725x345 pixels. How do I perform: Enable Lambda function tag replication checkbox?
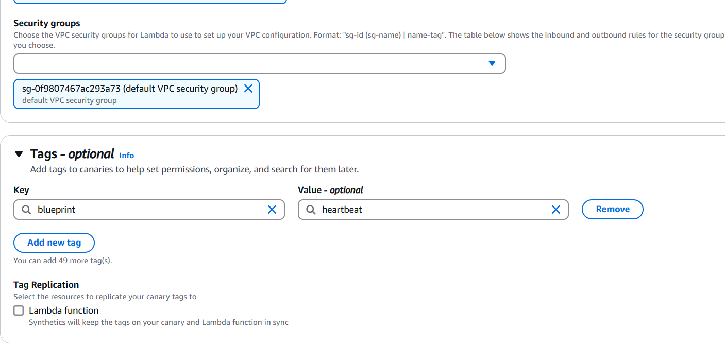pos(19,310)
